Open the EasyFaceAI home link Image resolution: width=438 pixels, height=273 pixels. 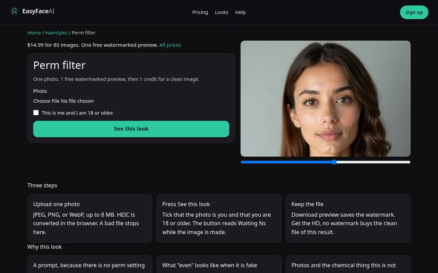[32, 11]
